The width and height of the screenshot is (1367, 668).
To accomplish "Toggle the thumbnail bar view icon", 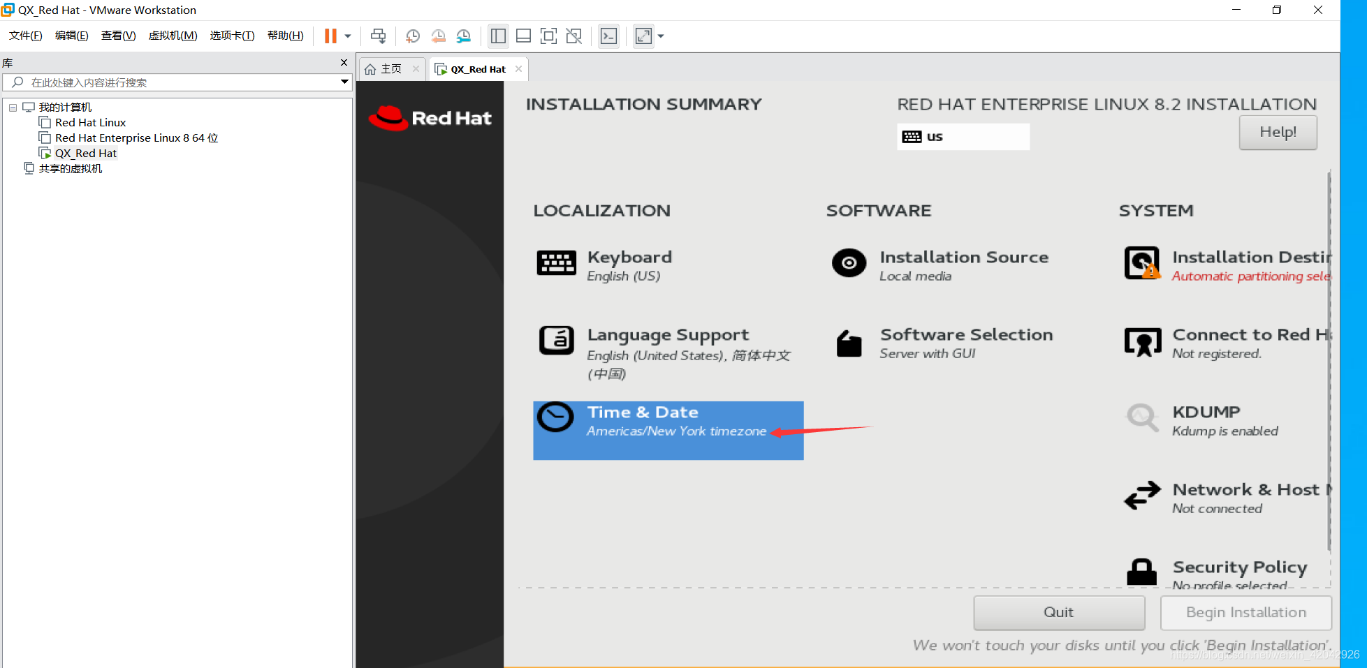I will coord(523,36).
